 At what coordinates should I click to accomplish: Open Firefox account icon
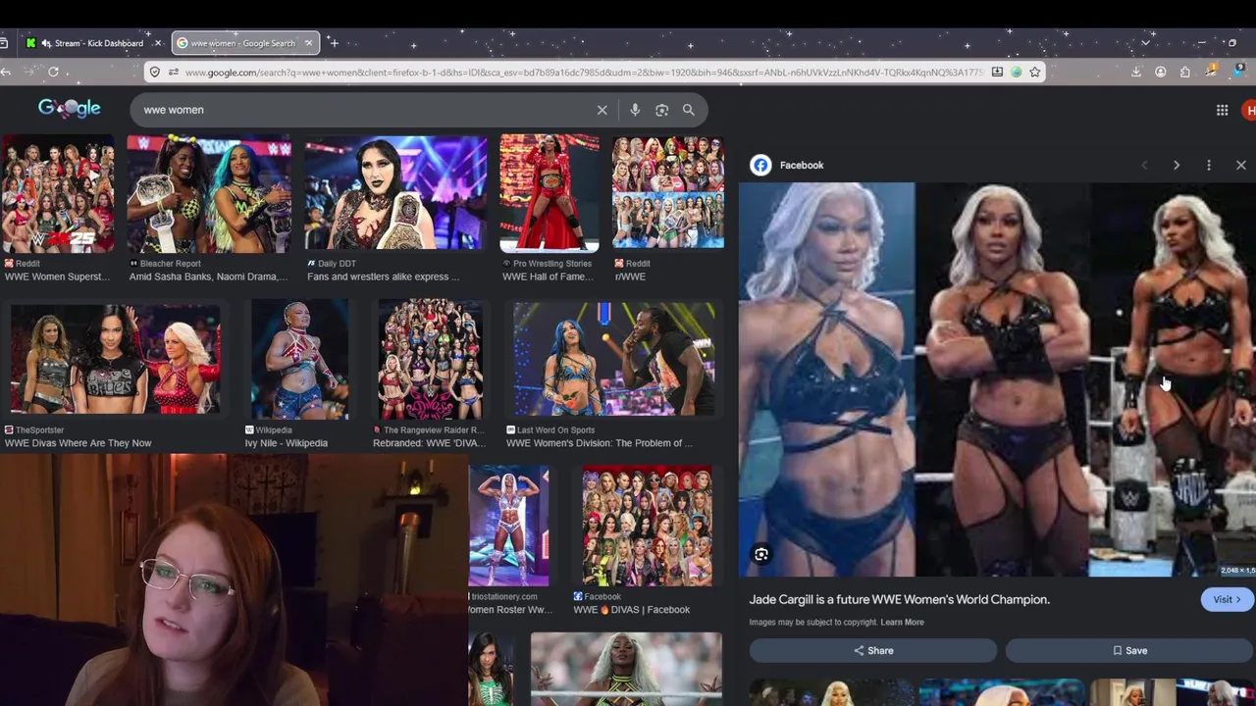(x=1161, y=72)
